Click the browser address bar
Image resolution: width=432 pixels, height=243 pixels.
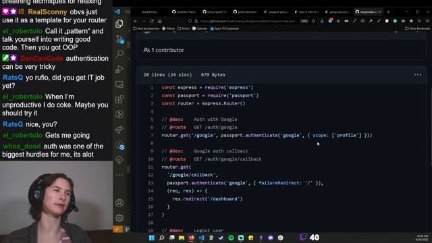click(248, 21)
